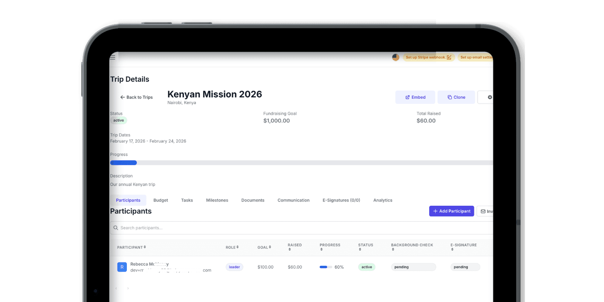Click the Invite envelope button
The height and width of the screenshot is (302, 604).
(x=485, y=211)
